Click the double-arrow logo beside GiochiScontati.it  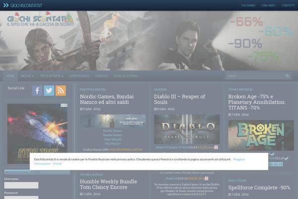click(x=6, y=5)
